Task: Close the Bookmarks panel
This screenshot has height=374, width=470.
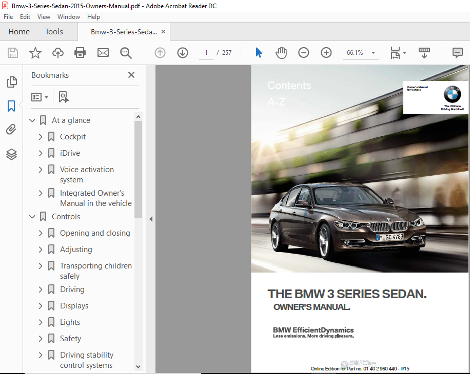Action: [131, 75]
